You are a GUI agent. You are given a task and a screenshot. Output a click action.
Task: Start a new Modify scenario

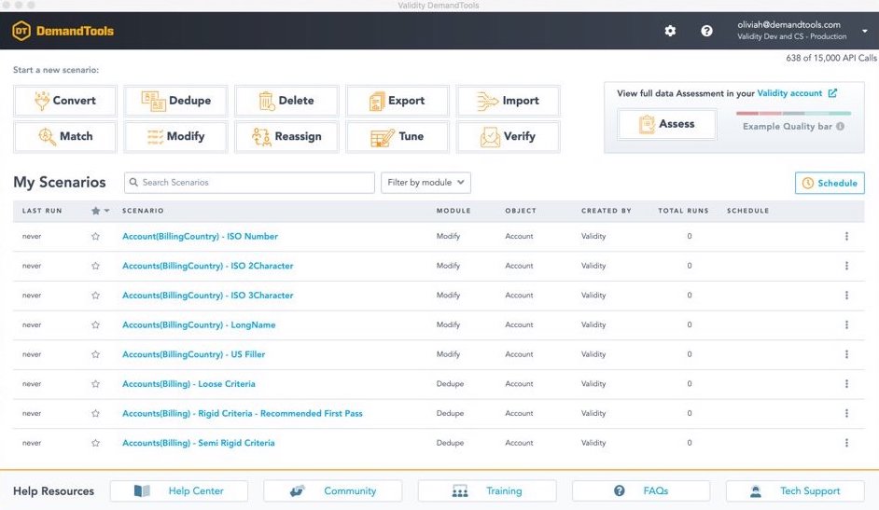pyautogui.click(x=175, y=137)
